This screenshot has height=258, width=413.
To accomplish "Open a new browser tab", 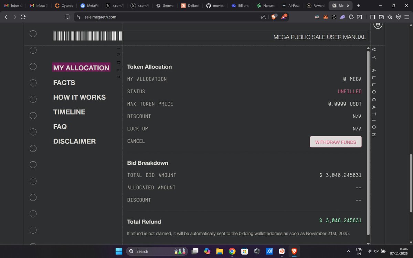I will [x=359, y=6].
